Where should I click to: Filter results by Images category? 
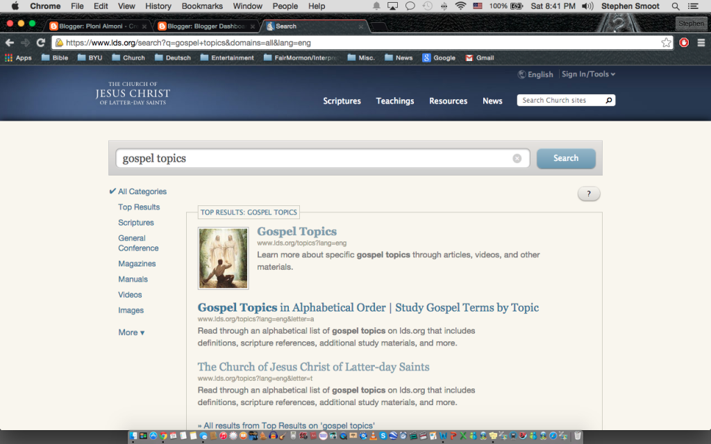[x=131, y=310]
